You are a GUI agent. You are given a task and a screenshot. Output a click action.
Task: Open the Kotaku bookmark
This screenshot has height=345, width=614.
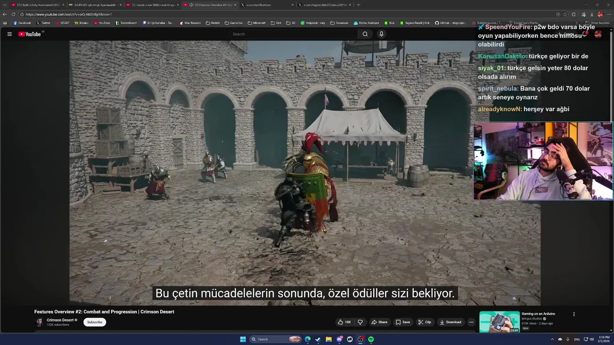[x=82, y=23]
